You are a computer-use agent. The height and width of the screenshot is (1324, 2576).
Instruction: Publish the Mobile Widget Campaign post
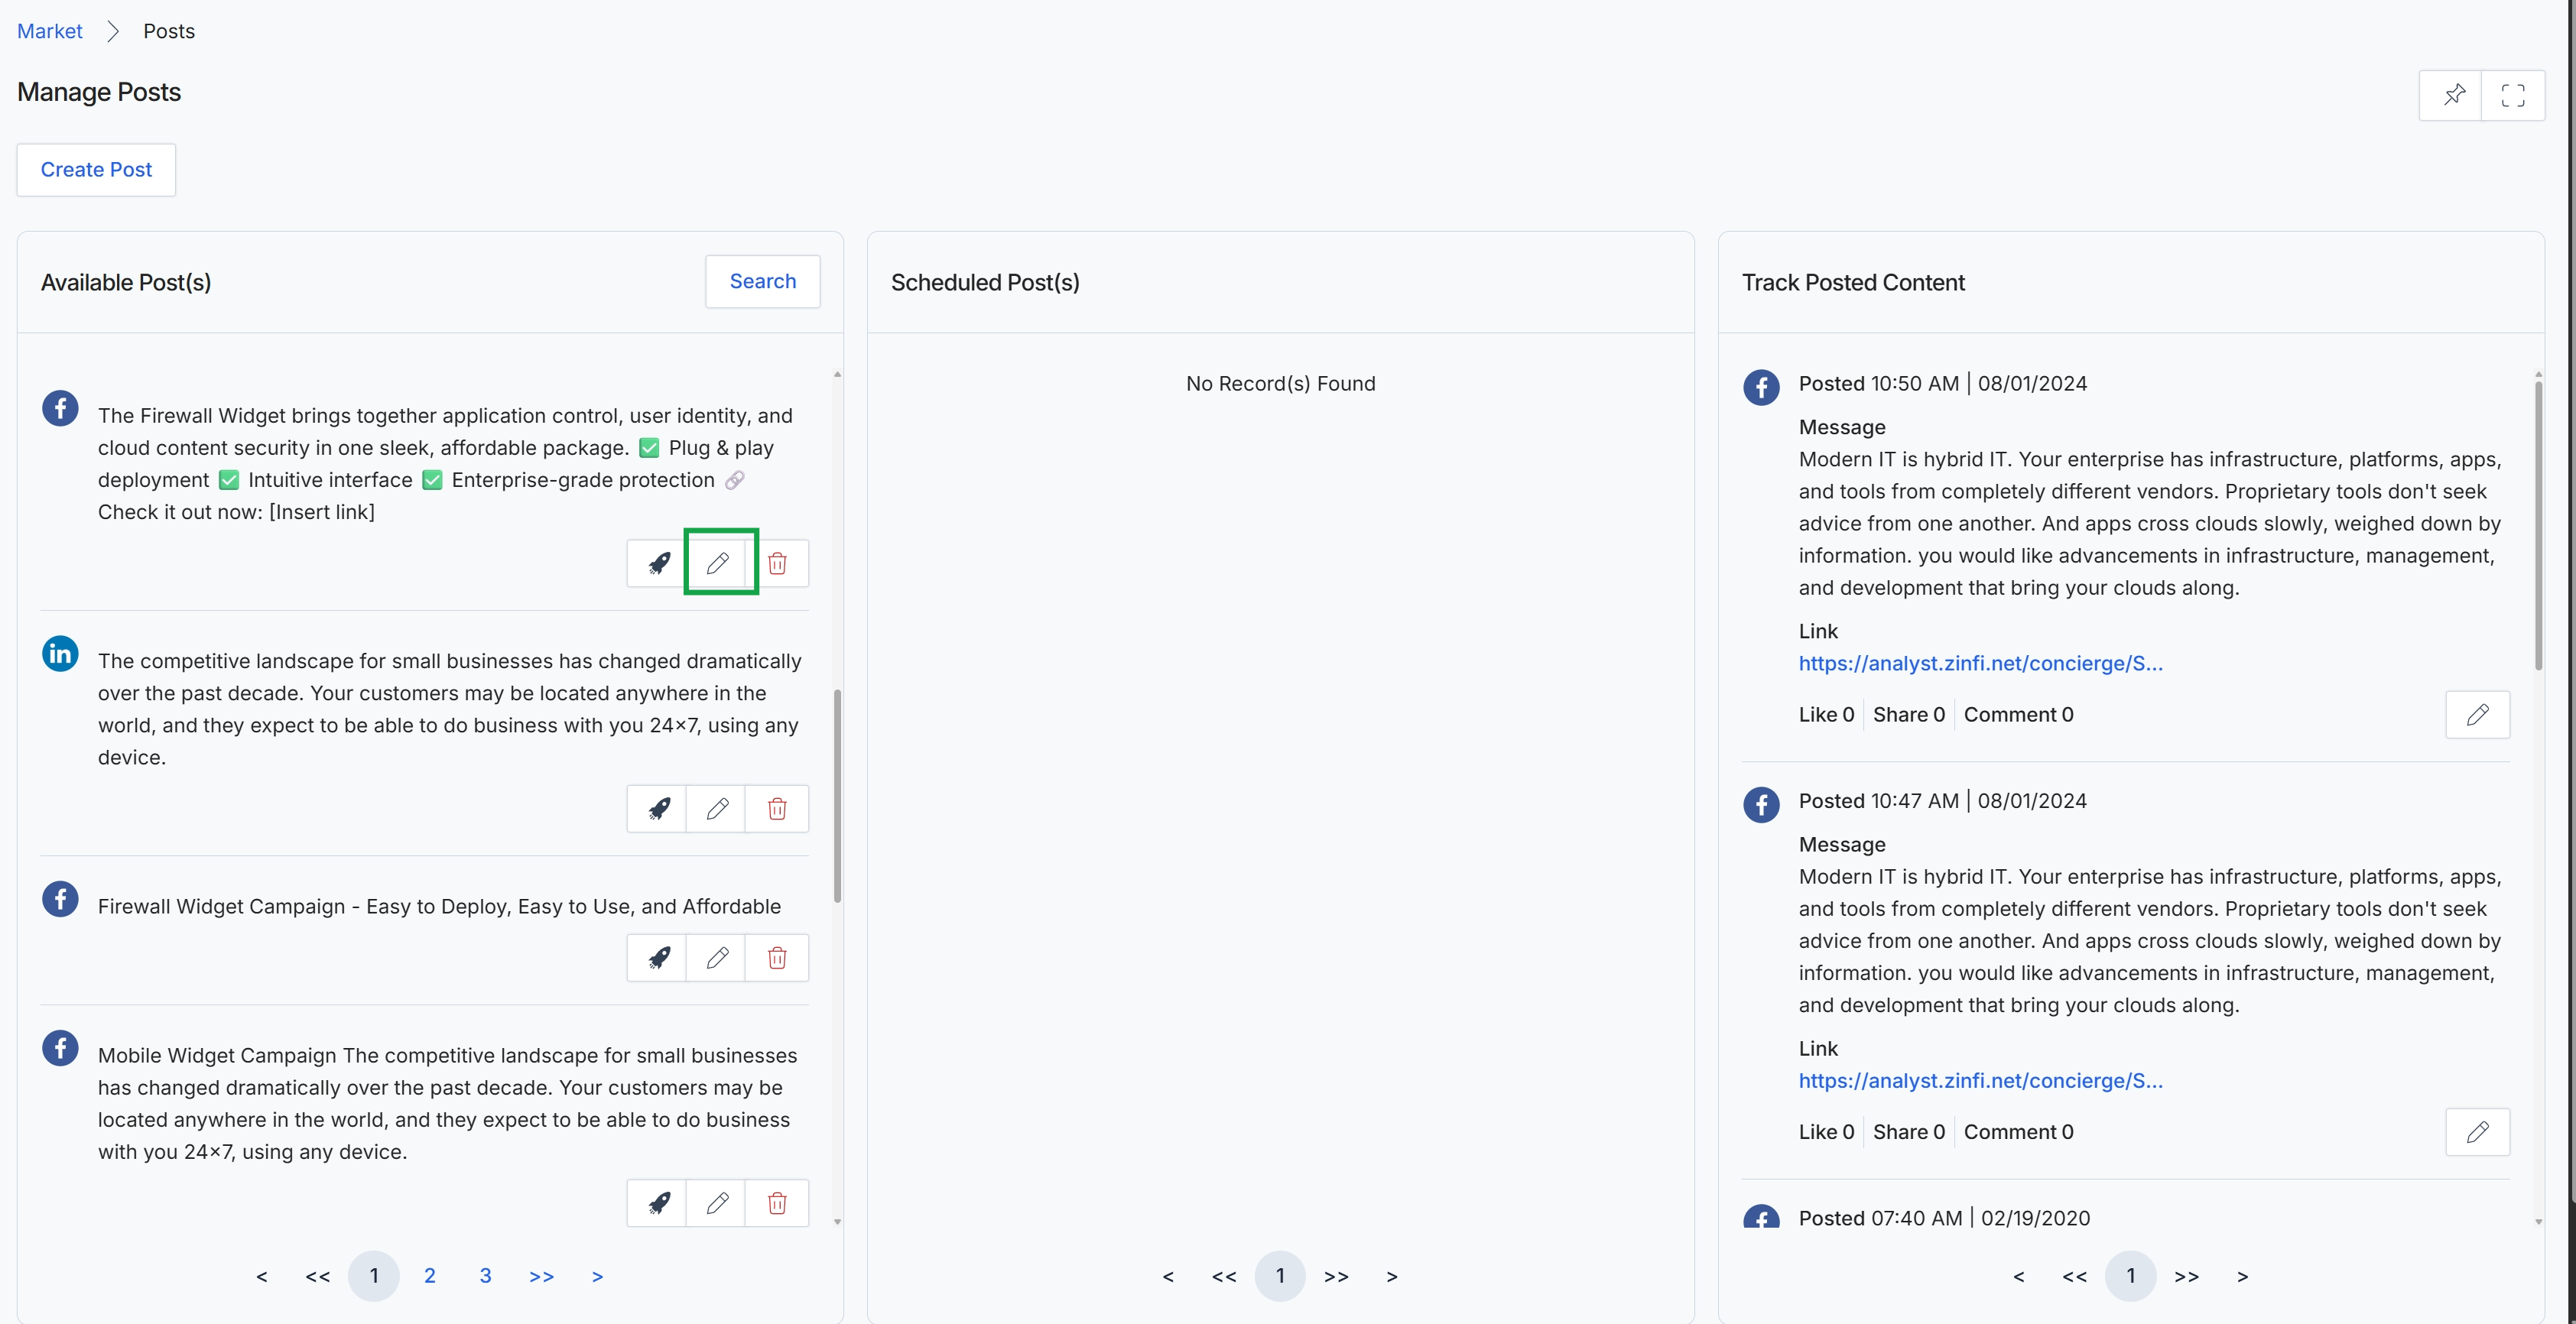(657, 1203)
